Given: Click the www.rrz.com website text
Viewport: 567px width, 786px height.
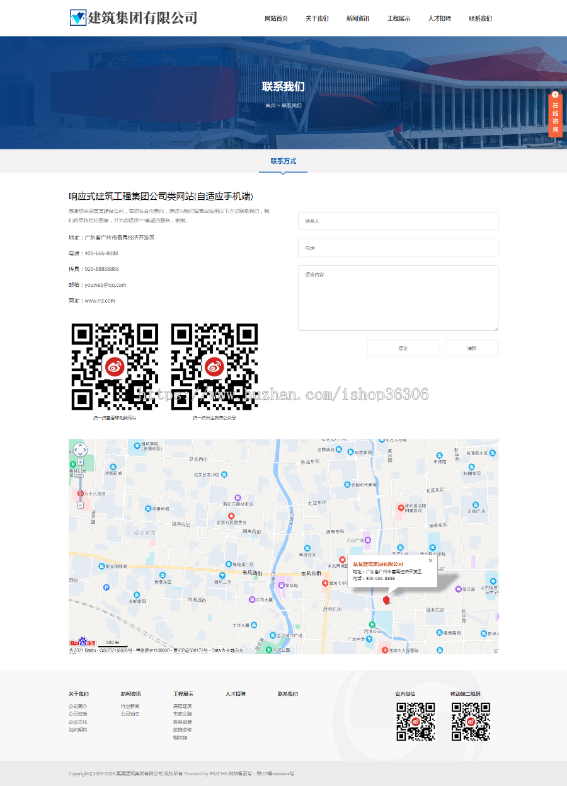Looking at the screenshot, I should tap(100, 301).
